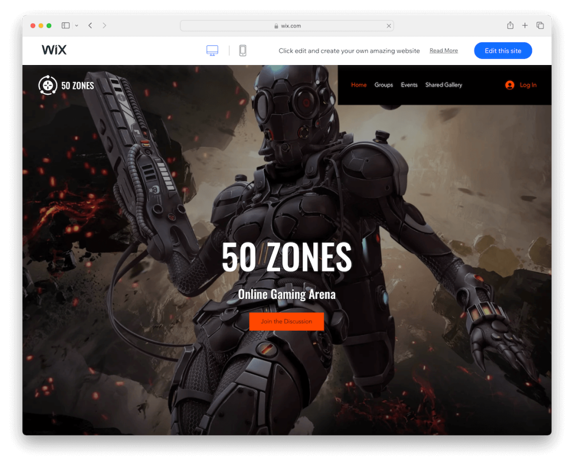
Task: Open the Read More link
Action: click(443, 50)
